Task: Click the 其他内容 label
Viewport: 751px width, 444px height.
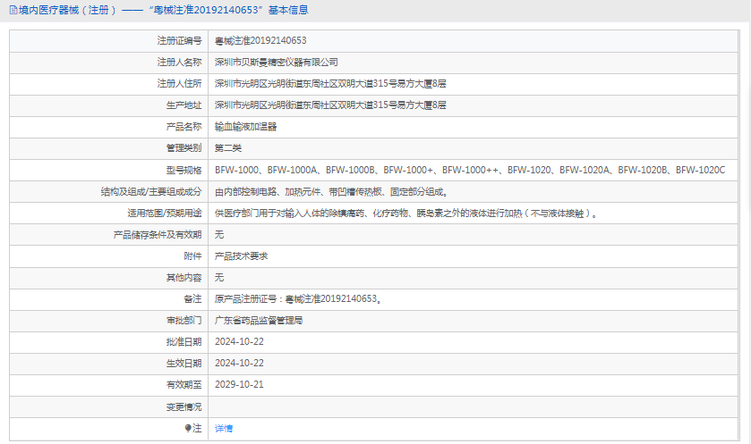Action: [x=183, y=278]
